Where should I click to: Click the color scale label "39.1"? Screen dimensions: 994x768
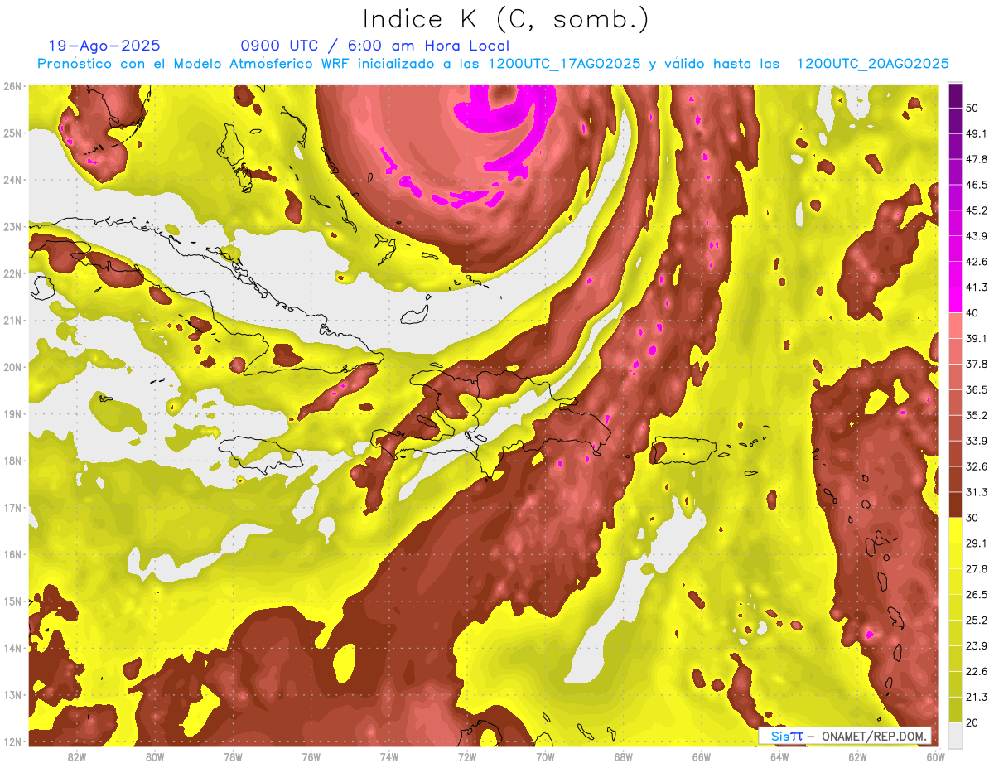[x=977, y=338]
